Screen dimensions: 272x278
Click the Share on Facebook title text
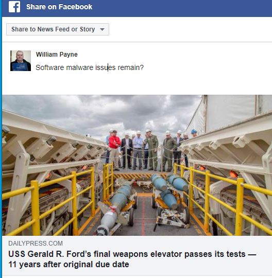(59, 7)
